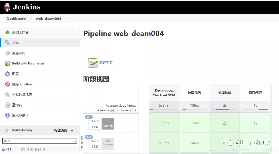
Task: Open 完整阶段视图 link
Action: pyautogui.click(x=22, y=95)
